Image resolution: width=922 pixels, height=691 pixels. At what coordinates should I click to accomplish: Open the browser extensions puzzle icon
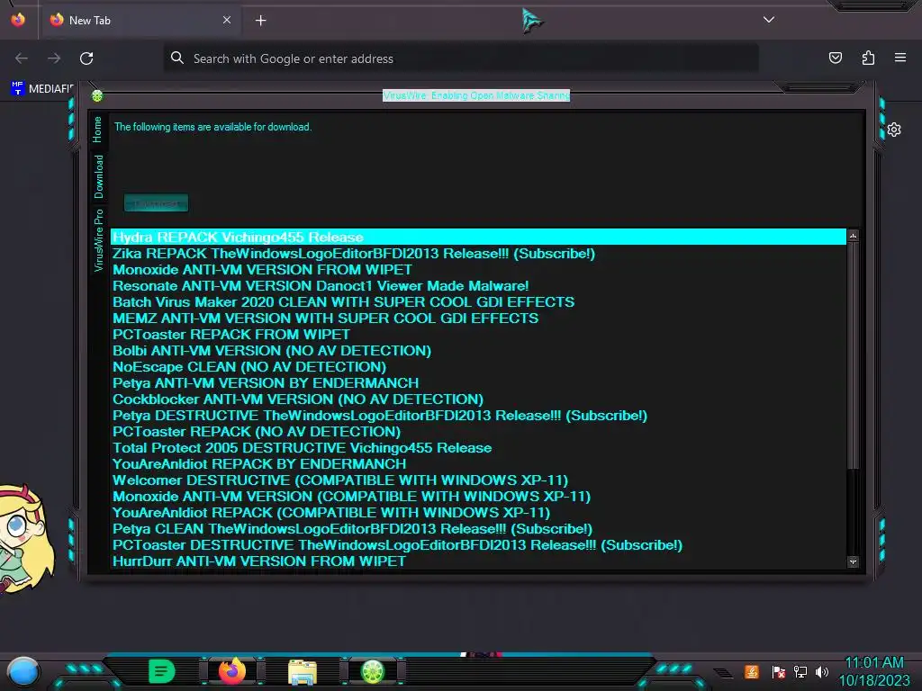pyautogui.click(x=868, y=58)
